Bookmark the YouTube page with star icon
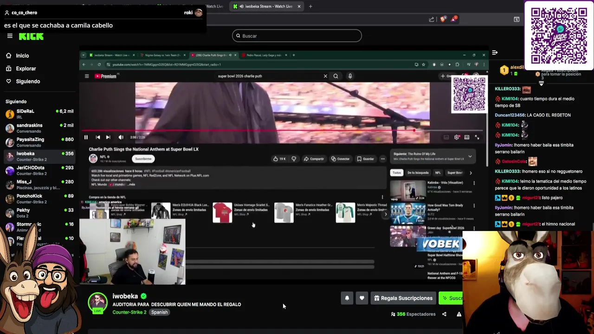 [423, 64]
